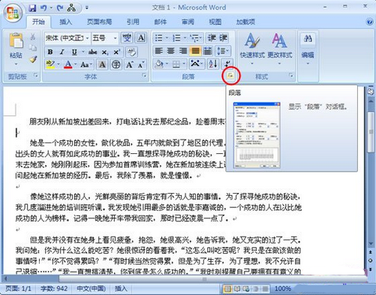
Task: Align paragraph text left
Action: [x=158, y=51]
